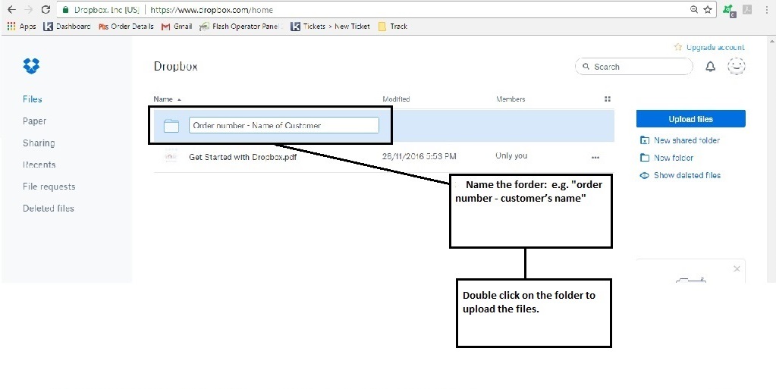Open the Chrome three-dot menu
Image resolution: width=776 pixels, height=389 pixels.
point(768,9)
